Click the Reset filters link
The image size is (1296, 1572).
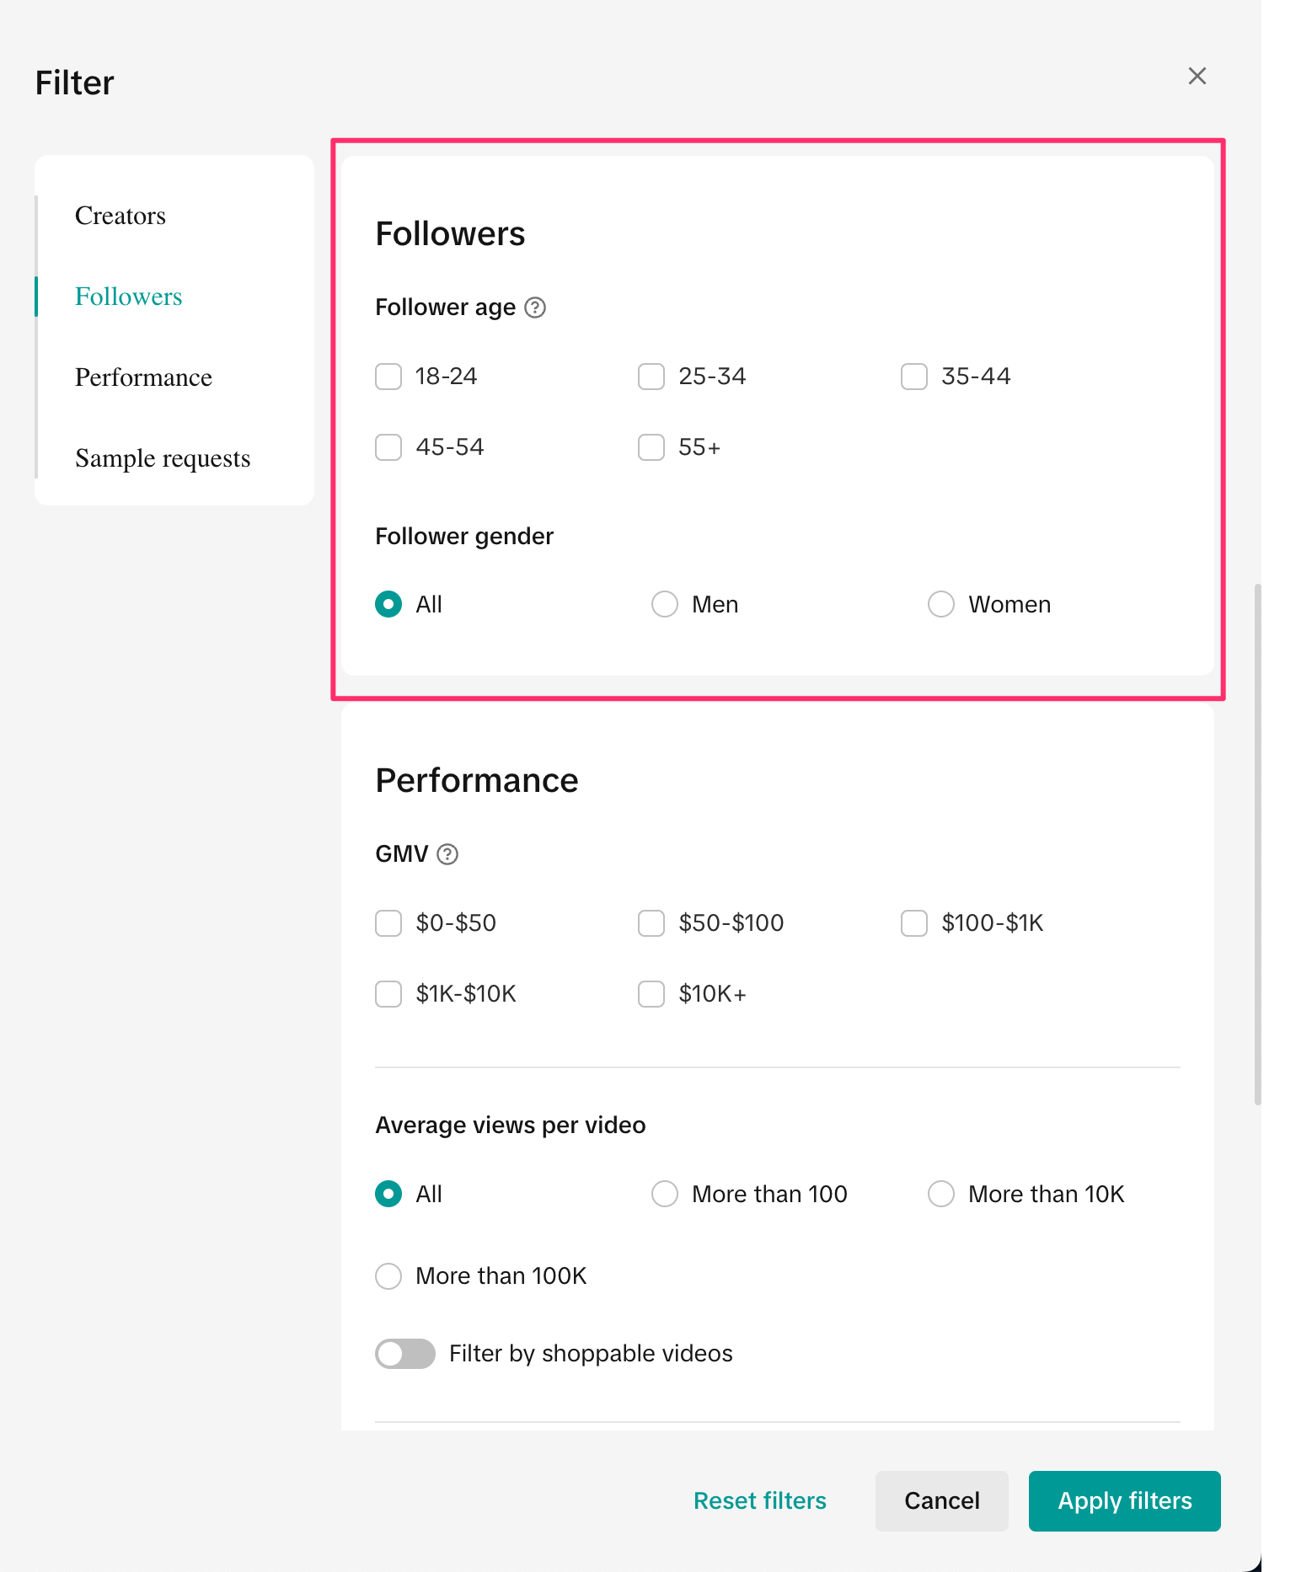[759, 1500]
